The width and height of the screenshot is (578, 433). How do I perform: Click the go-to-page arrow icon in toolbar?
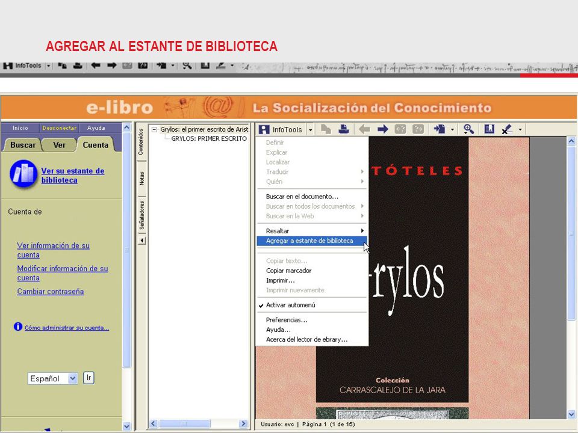439,129
